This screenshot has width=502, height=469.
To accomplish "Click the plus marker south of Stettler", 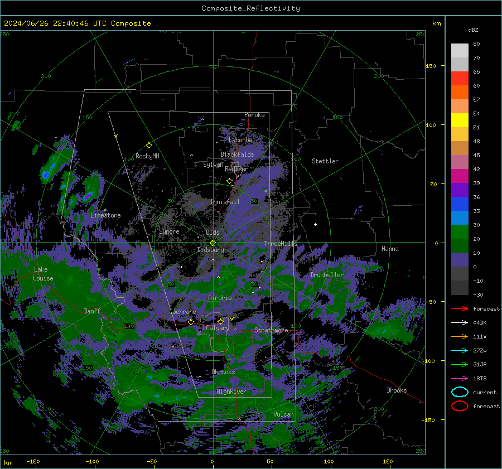I will point(315,224).
